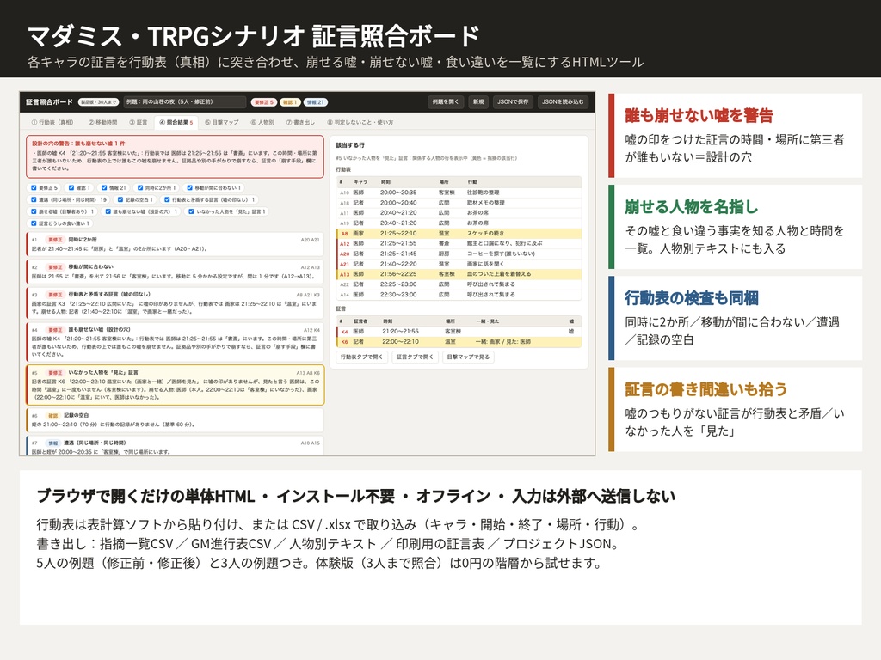Toggle 誰も崩せない嘘（設計の穴）1 checkbox
The height and width of the screenshot is (660, 881).
pos(108,211)
